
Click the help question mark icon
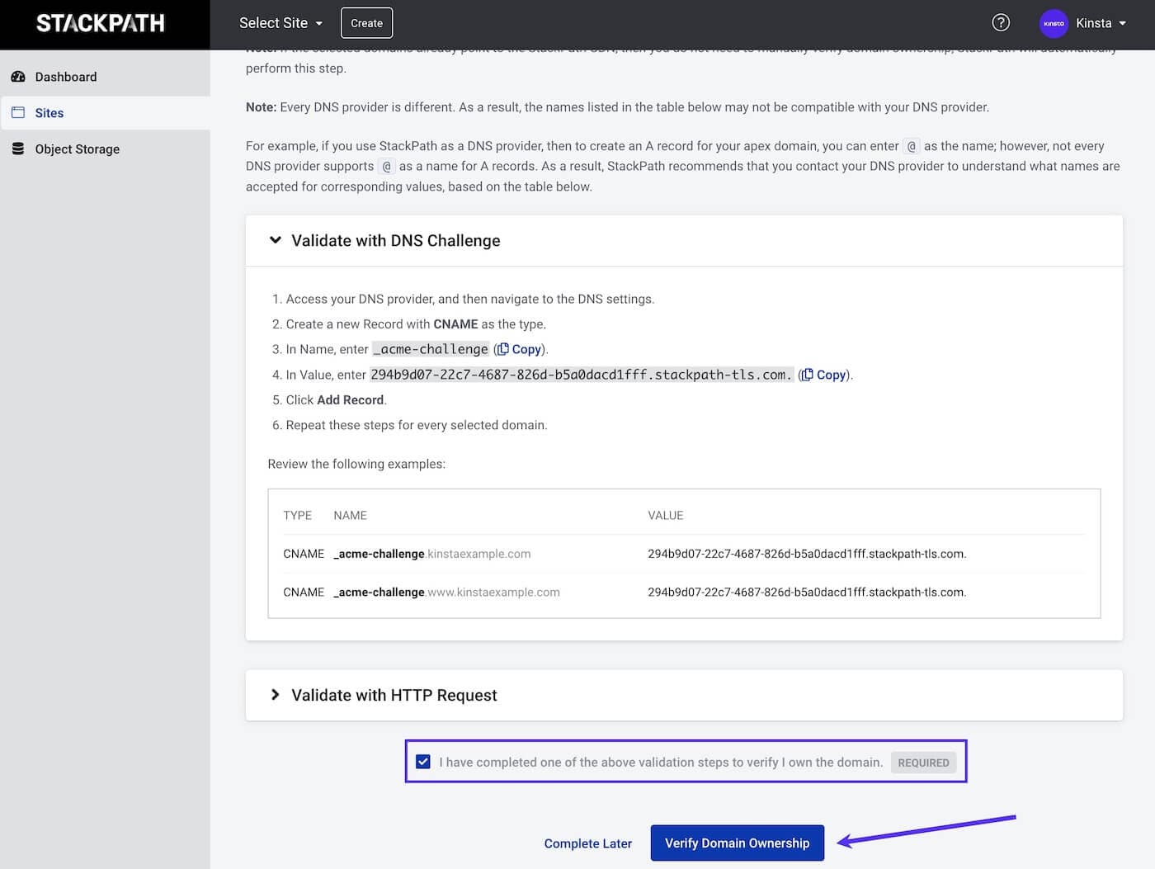[x=1001, y=22]
